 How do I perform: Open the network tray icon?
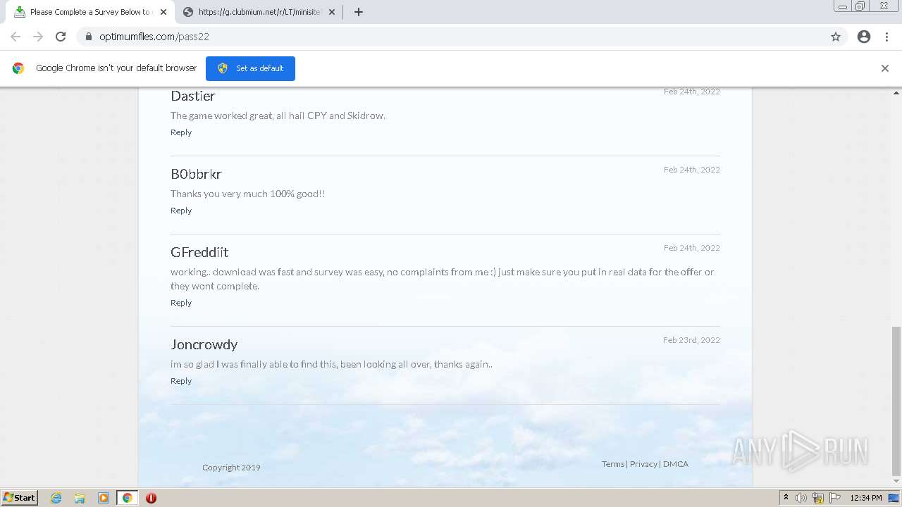coord(818,498)
